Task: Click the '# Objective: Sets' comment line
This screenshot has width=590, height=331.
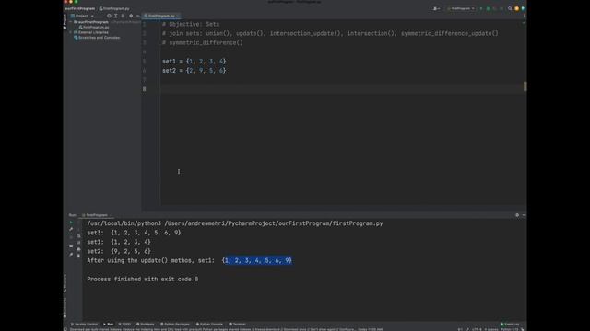Action: click(191, 24)
